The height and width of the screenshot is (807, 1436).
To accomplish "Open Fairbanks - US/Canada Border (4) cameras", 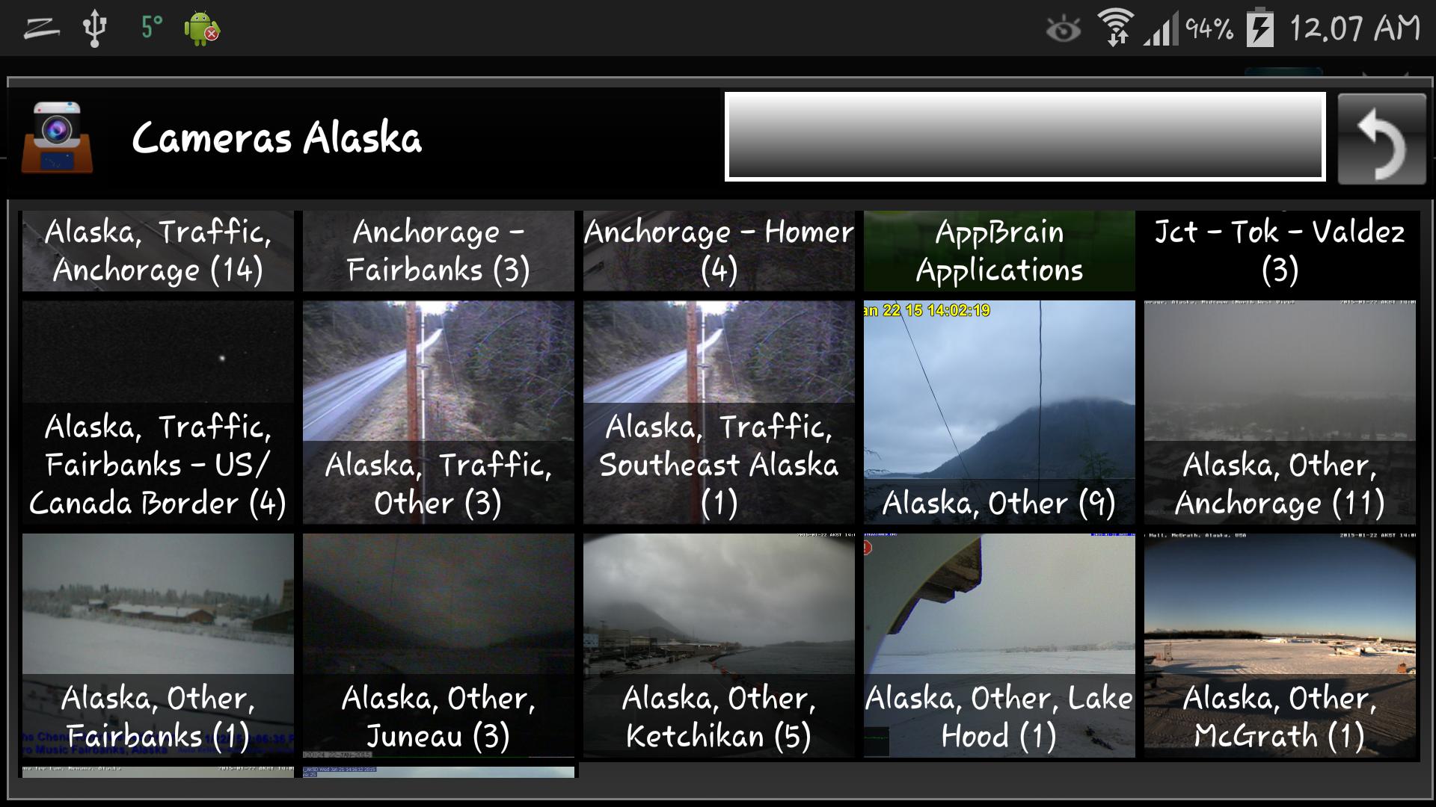I will point(158,412).
